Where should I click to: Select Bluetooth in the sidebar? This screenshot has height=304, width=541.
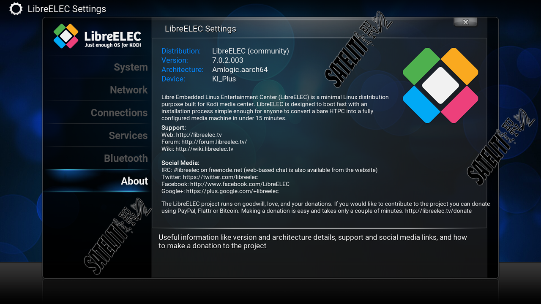coord(126,158)
